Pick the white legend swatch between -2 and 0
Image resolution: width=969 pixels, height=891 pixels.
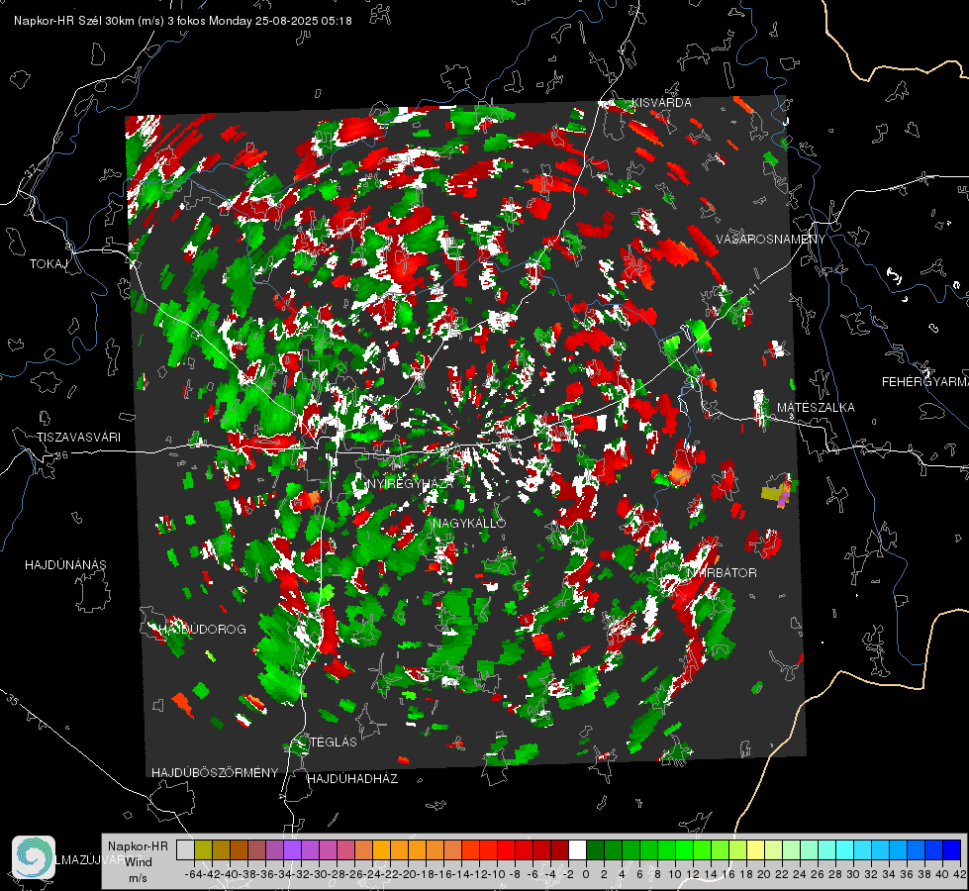pyautogui.click(x=577, y=850)
